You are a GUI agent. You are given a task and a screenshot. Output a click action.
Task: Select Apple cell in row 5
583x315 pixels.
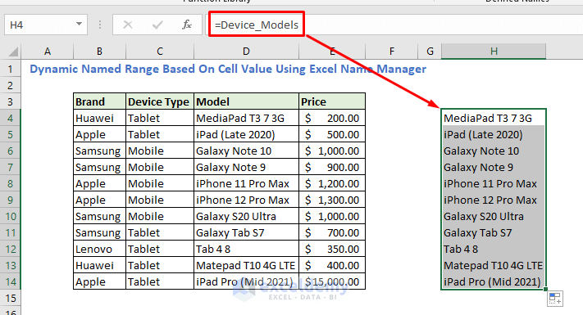point(100,134)
